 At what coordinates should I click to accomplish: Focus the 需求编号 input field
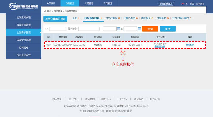click(x=89, y=29)
